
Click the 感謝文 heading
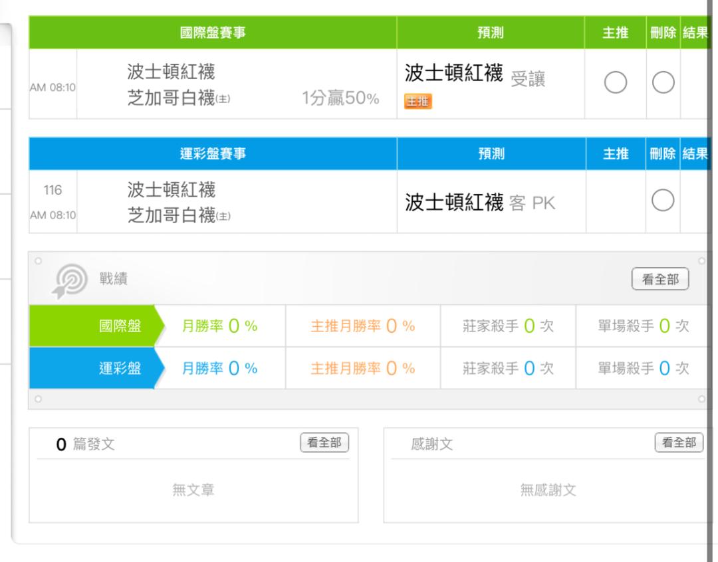[432, 444]
